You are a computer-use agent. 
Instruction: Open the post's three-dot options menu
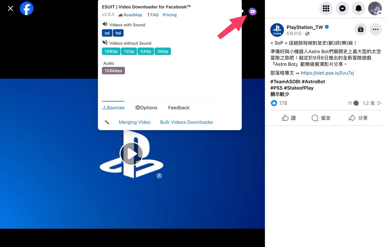[375, 29]
